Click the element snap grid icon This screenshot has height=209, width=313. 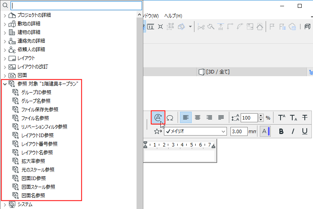tap(170, 27)
